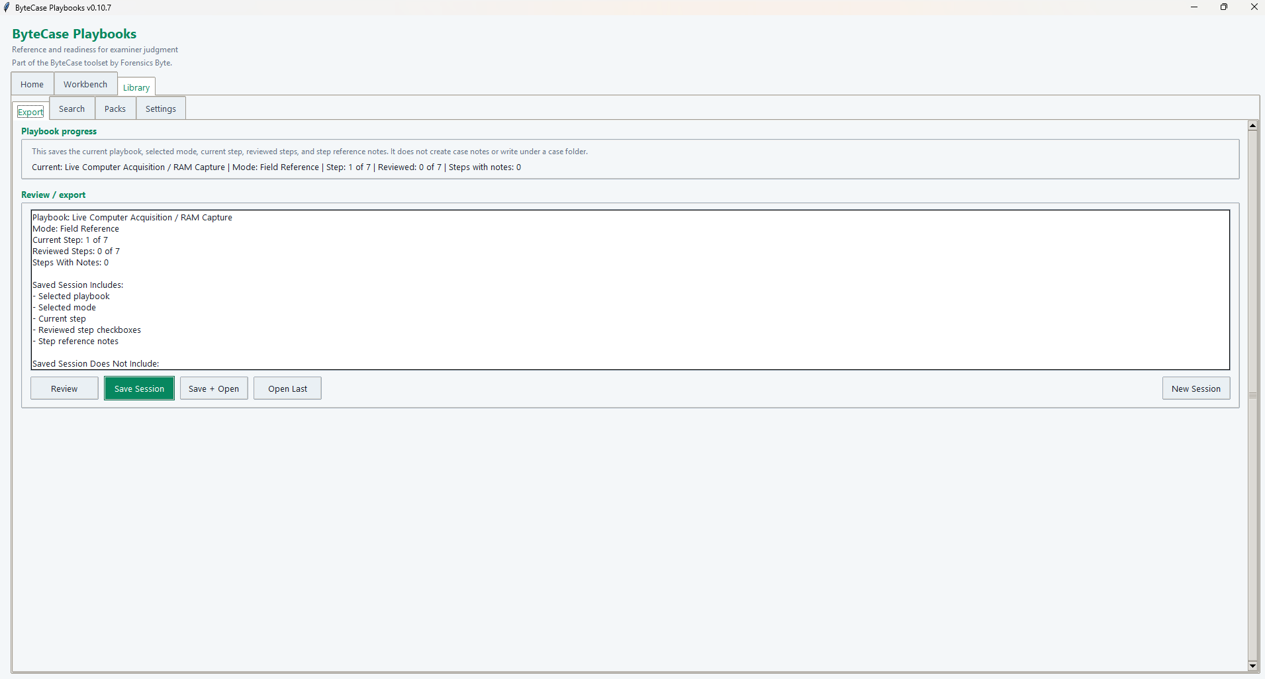This screenshot has width=1265, height=679.
Task: Click 'Reference and readiness for examiner judgment' subtitle
Action: point(95,50)
